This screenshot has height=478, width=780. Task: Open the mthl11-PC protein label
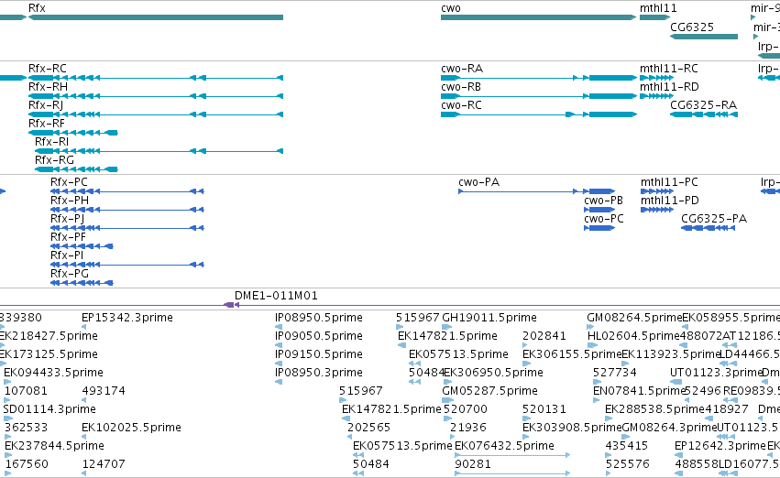click(x=670, y=182)
